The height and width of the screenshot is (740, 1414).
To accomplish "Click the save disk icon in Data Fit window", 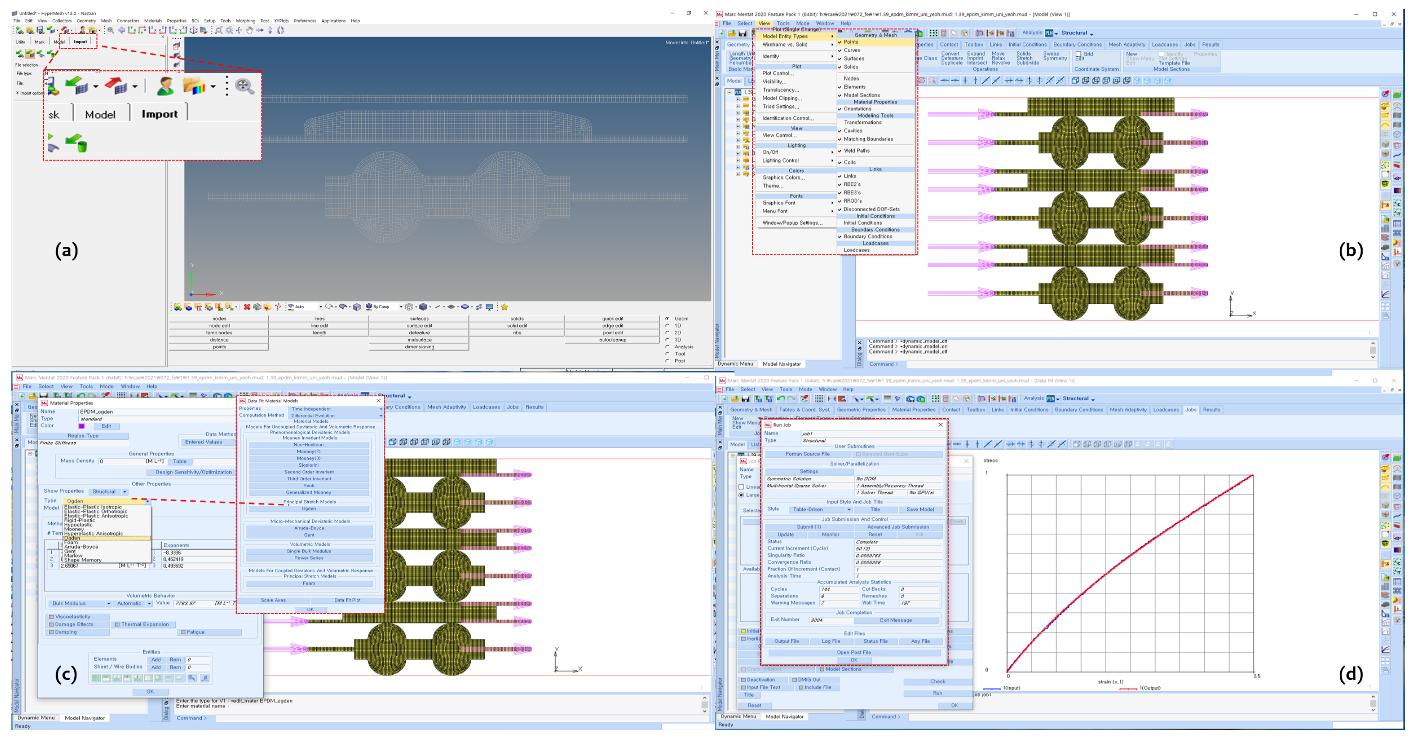I will [746, 399].
